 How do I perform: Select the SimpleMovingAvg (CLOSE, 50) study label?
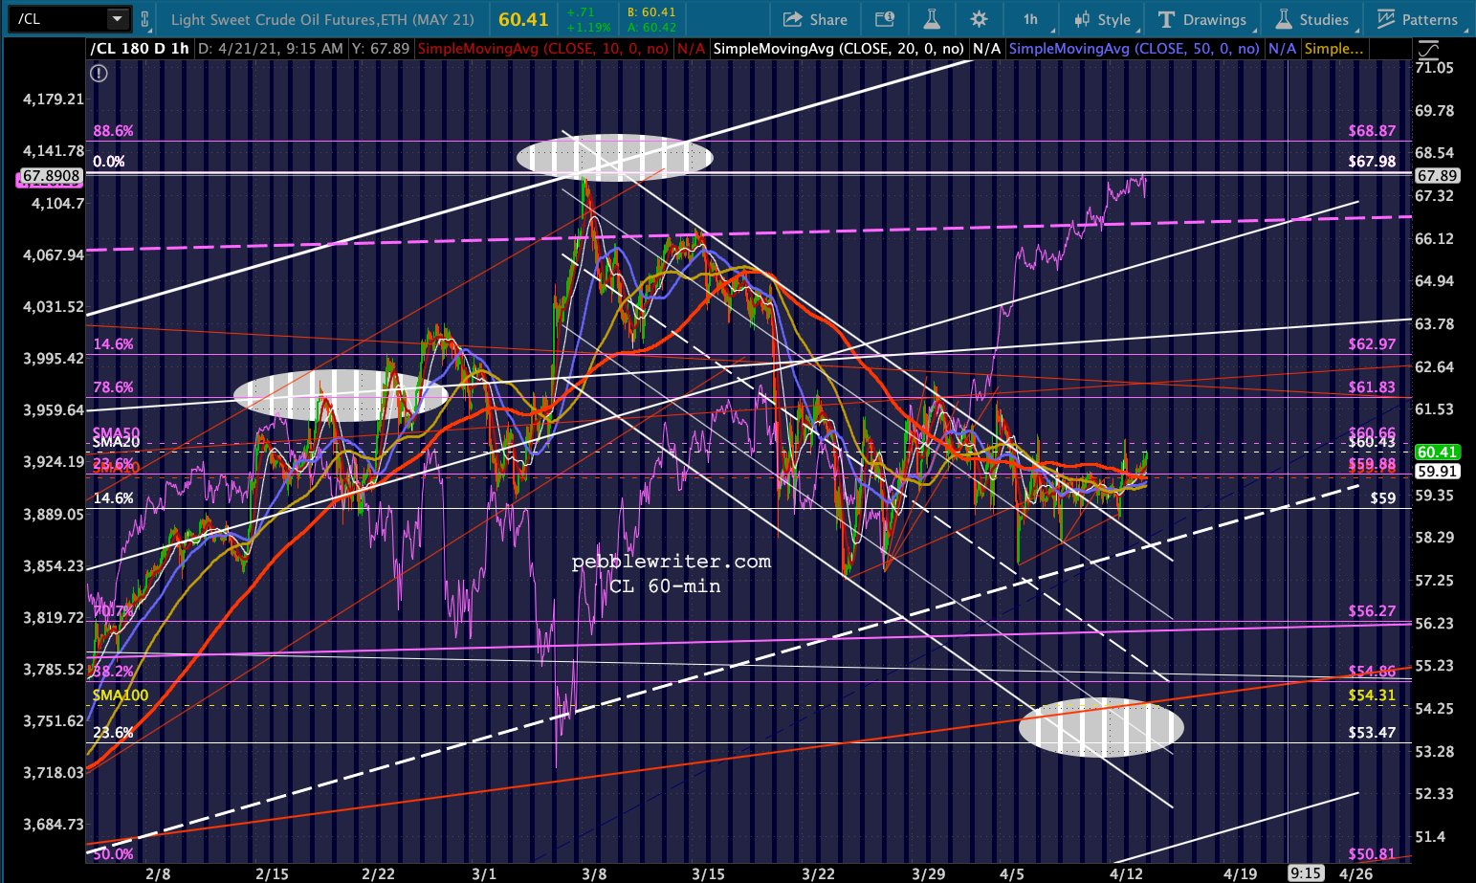pos(1135,49)
